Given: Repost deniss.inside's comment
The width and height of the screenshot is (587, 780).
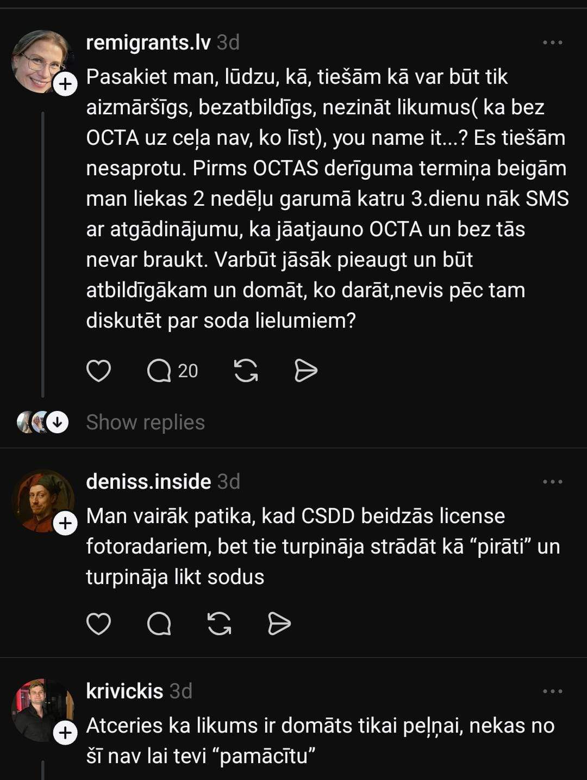Looking at the screenshot, I should point(220,624).
